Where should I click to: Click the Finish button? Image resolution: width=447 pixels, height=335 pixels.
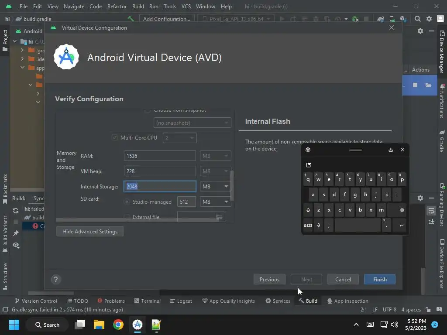(380, 280)
